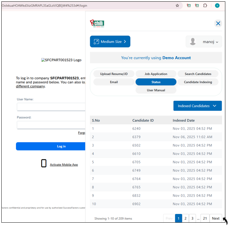Open the Activate Mobile App link

[x=64, y=165]
